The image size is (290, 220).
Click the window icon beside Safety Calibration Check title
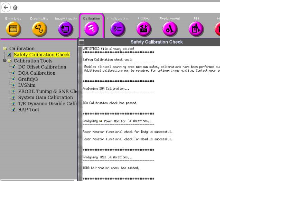click(x=82, y=42)
